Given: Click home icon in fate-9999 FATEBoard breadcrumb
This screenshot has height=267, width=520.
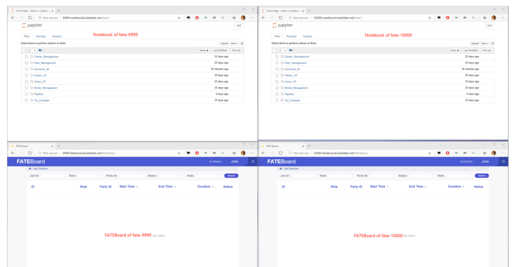Looking at the screenshot, I should pyautogui.click(x=30, y=169).
